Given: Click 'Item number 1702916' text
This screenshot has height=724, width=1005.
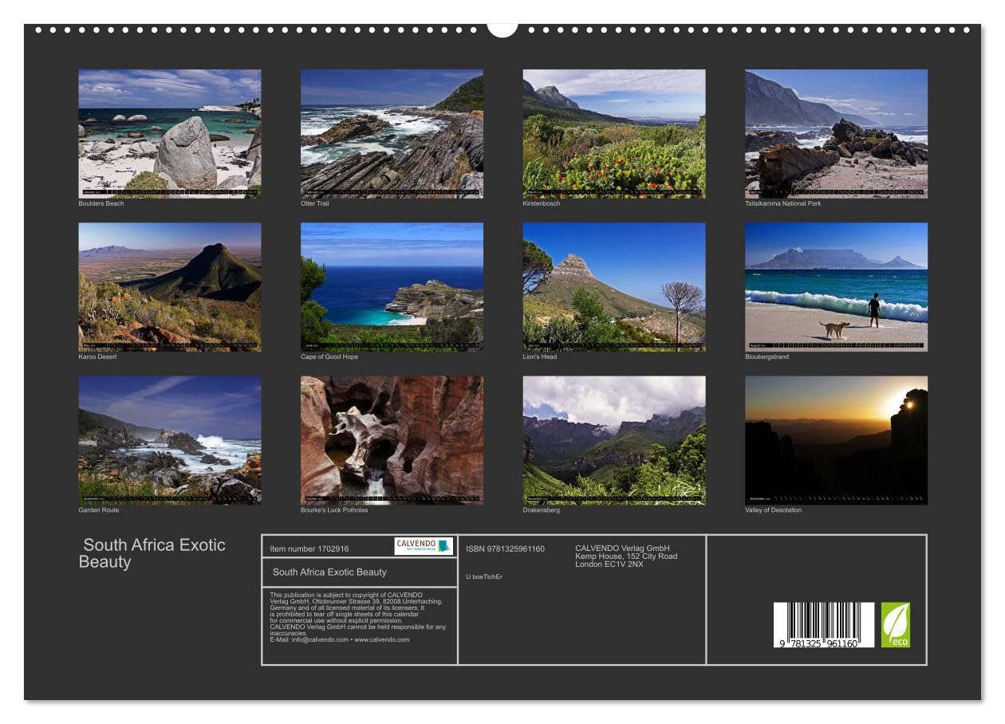Looking at the screenshot, I should (x=309, y=549).
